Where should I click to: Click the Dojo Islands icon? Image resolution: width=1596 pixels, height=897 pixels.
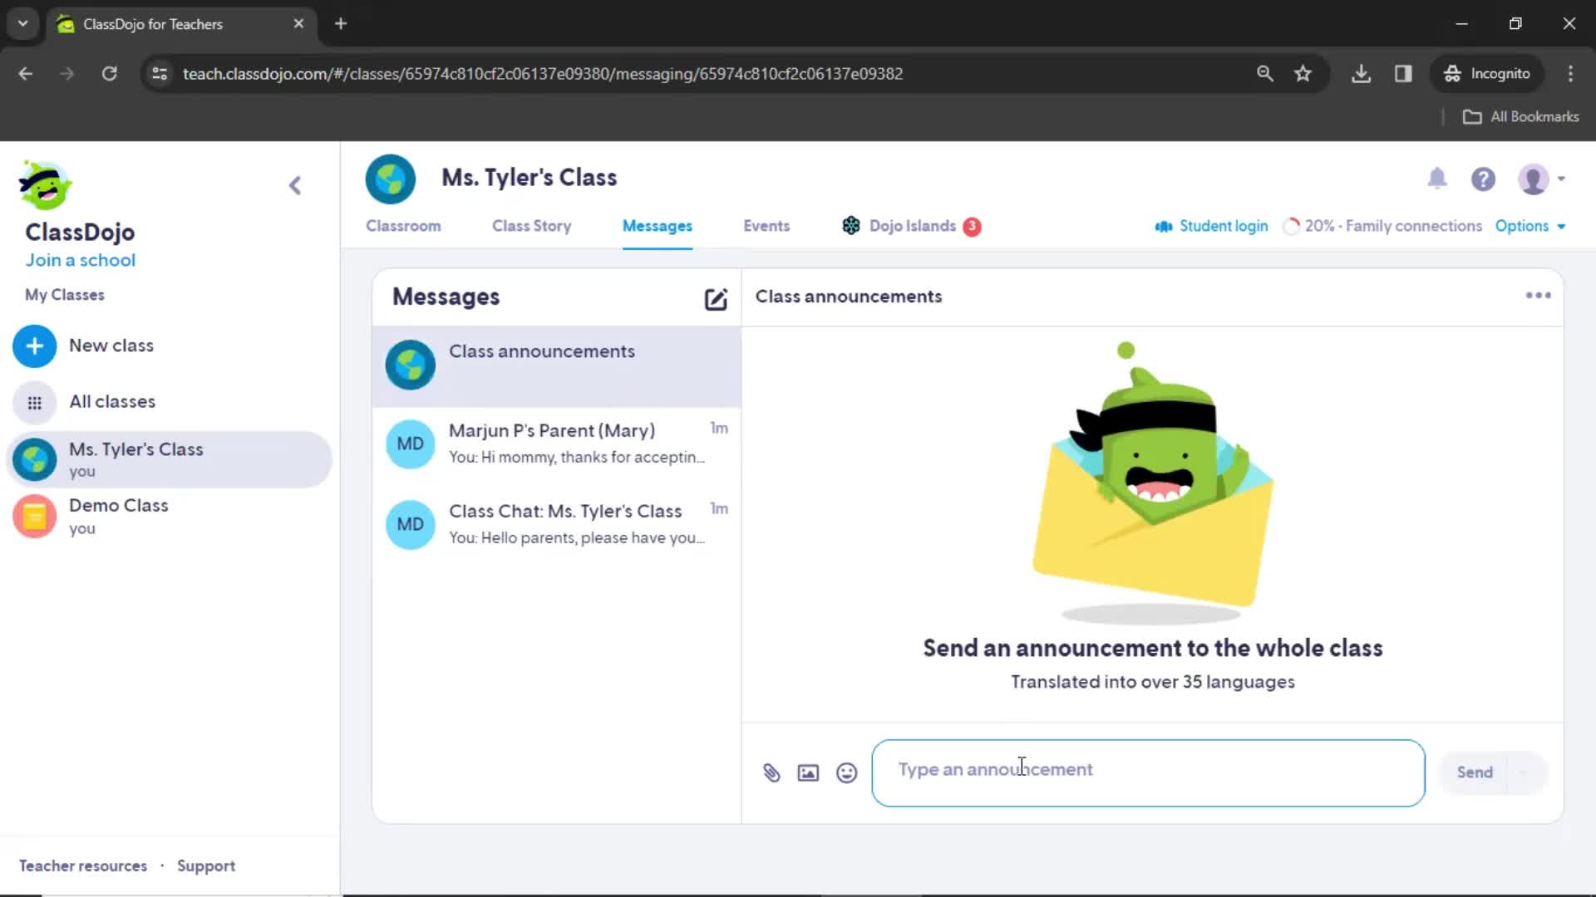[850, 226]
